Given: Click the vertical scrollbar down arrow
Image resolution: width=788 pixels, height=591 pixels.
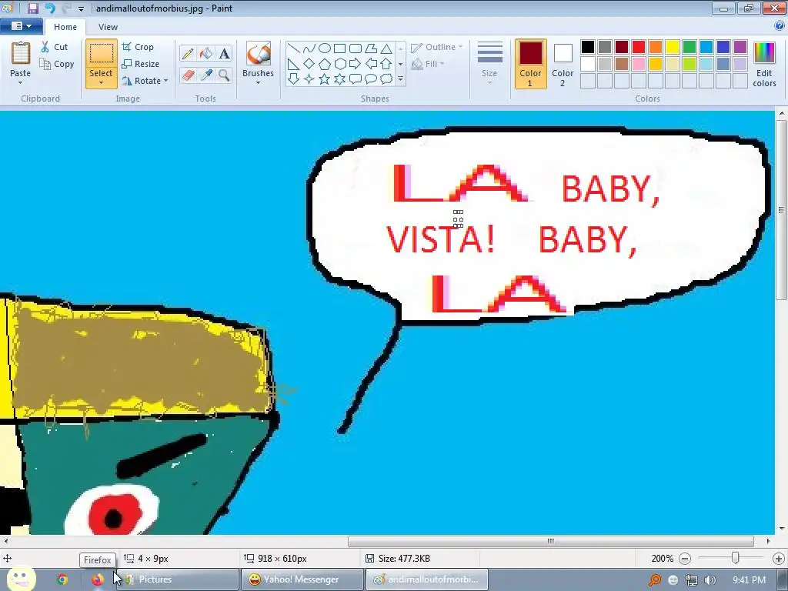Looking at the screenshot, I should coord(782,529).
